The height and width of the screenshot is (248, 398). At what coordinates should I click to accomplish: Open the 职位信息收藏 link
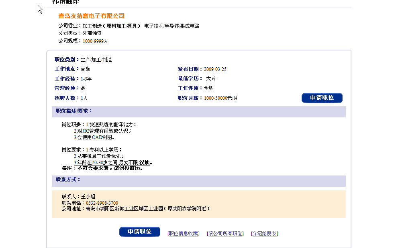(x=183, y=234)
